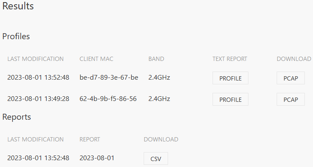
Task: Download PCAP for client 62-4b-9b-f5-86-56
Action: pyautogui.click(x=291, y=99)
